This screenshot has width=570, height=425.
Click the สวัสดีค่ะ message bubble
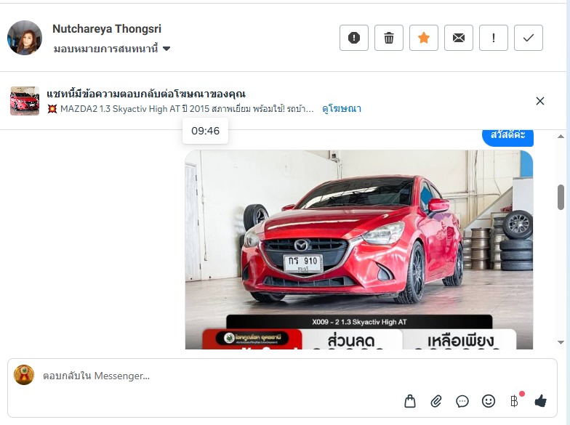507,137
